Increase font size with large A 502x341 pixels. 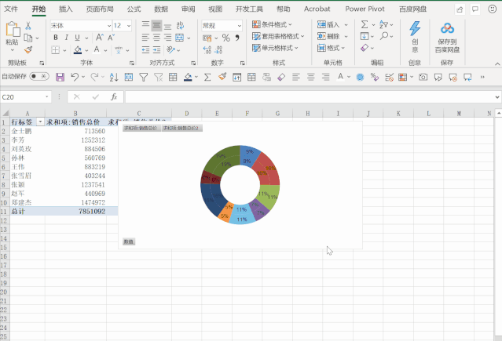[x=100, y=38]
